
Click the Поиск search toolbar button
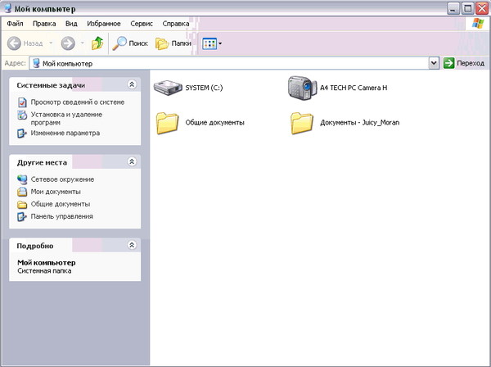(131, 43)
